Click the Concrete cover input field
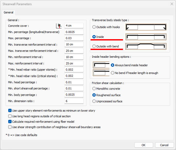Image resolution: width=176 pixels, height=150 pixels. coord(74,26)
